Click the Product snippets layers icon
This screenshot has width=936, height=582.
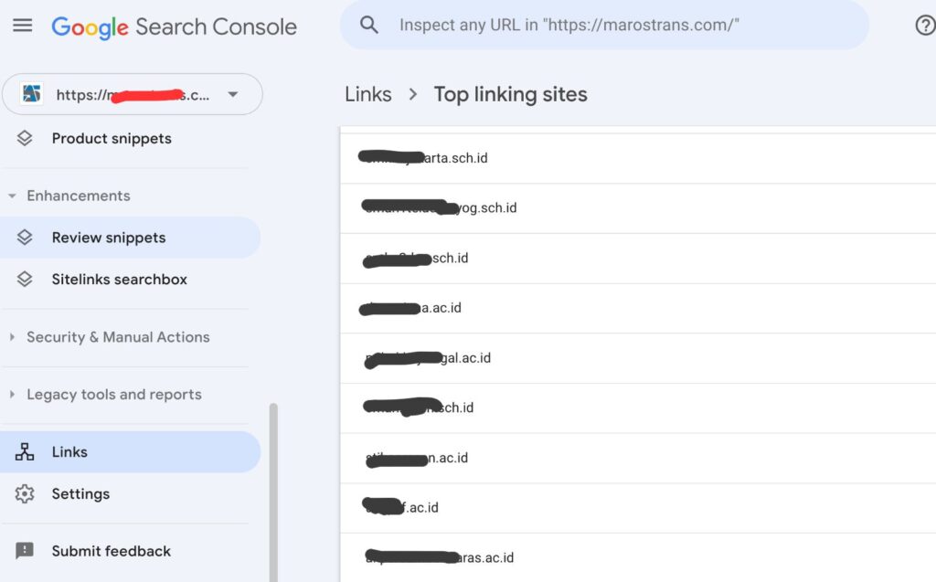[25, 139]
